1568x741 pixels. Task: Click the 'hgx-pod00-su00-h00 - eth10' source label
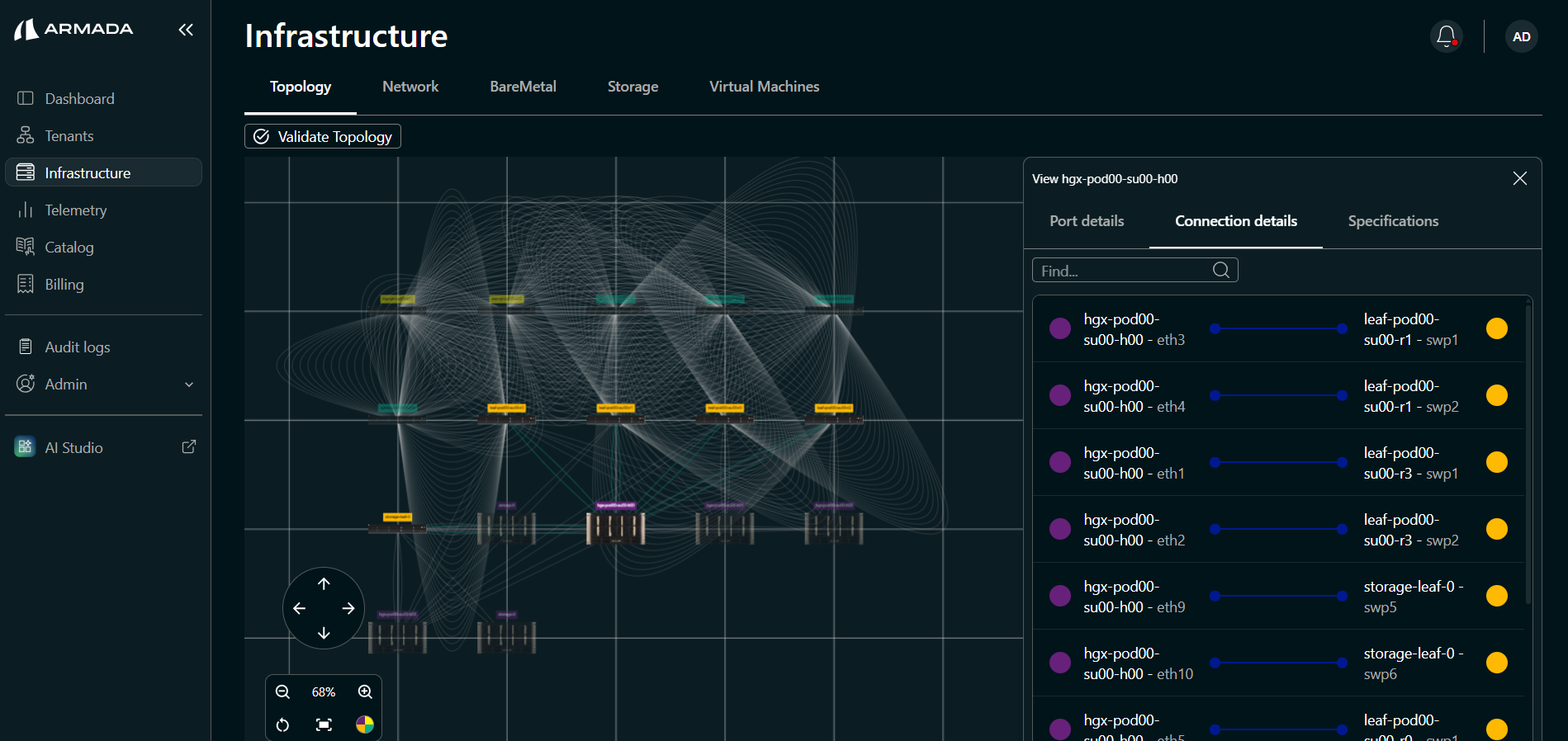coord(1138,663)
